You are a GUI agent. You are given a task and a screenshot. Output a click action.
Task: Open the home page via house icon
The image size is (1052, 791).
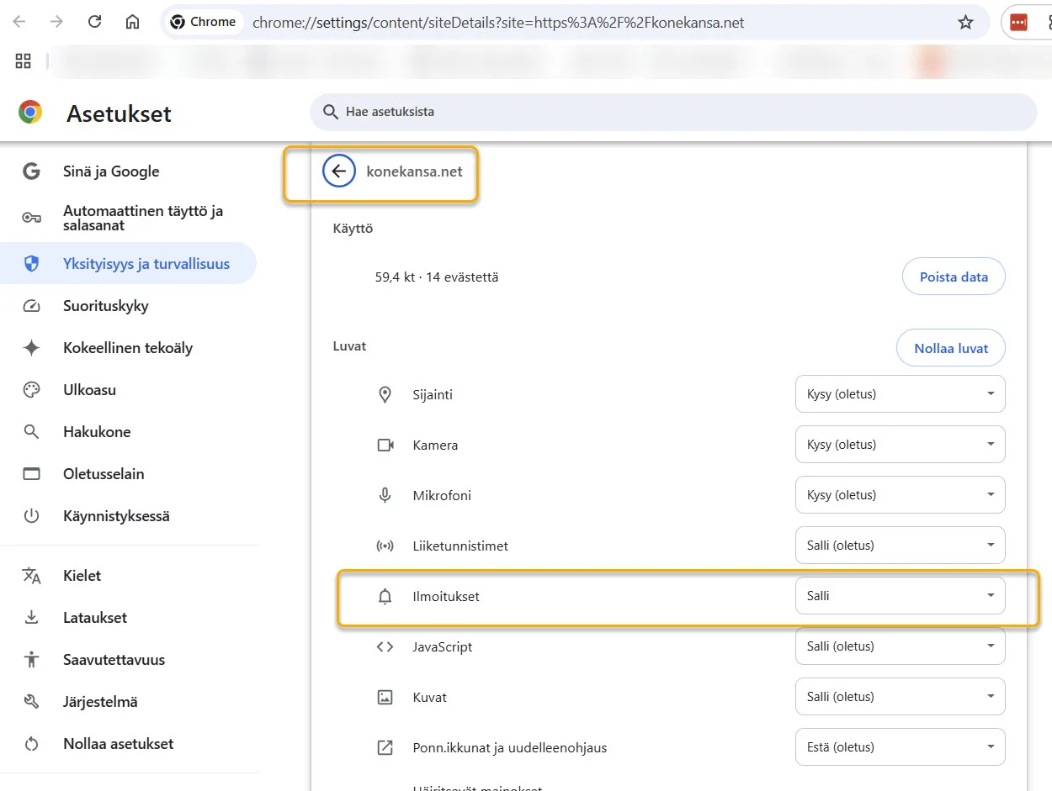[x=132, y=22]
